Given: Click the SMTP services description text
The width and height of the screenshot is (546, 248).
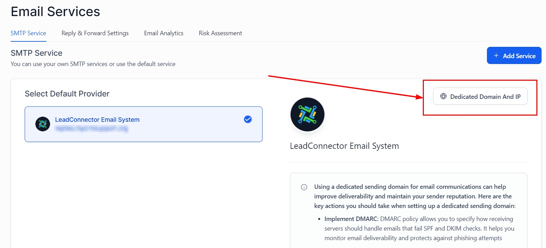Looking at the screenshot, I should click(93, 64).
